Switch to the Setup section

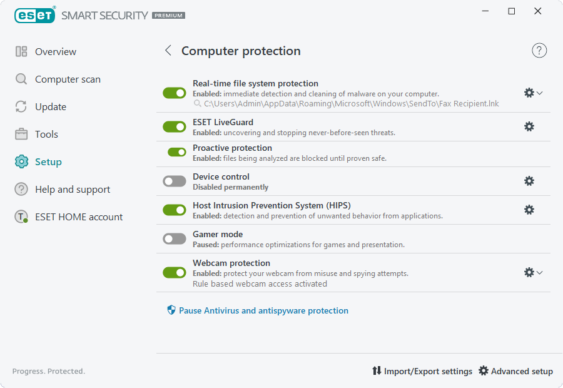[49, 161]
